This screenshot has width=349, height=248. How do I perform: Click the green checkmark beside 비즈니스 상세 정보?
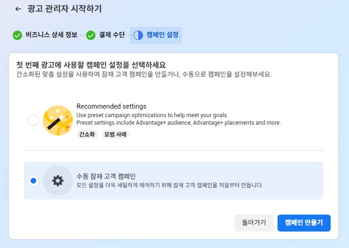point(17,35)
